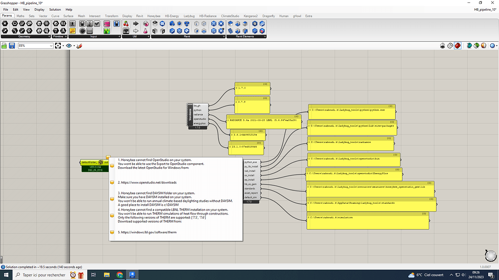The width and height of the screenshot is (499, 280).
Task: Click the Save file icon below the ribbon
Action: pos(11,45)
